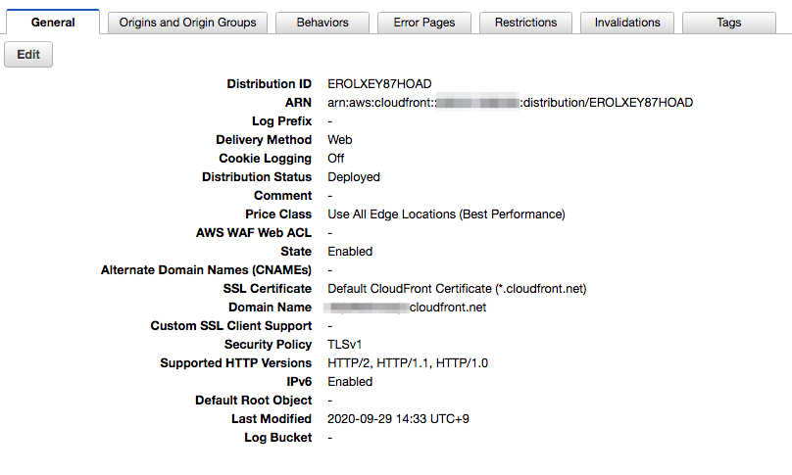This screenshot has height=475, width=792.
Task: Click the Delivery Method label
Action: click(264, 140)
